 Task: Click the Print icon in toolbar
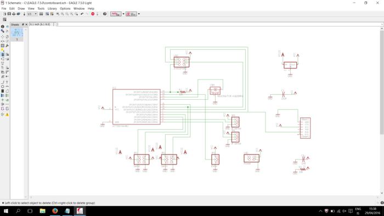coord(14,14)
